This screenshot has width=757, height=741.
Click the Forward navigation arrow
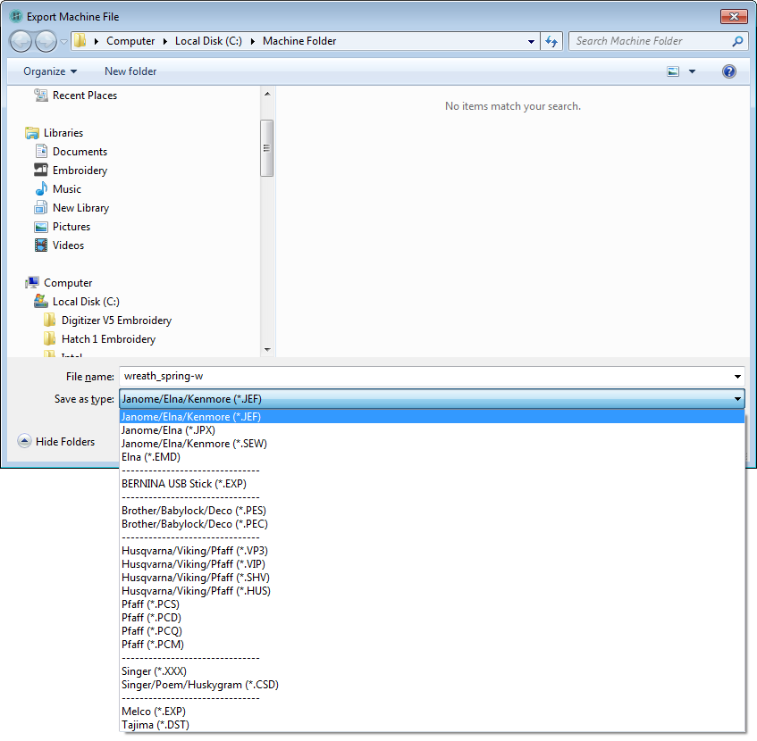click(x=46, y=41)
